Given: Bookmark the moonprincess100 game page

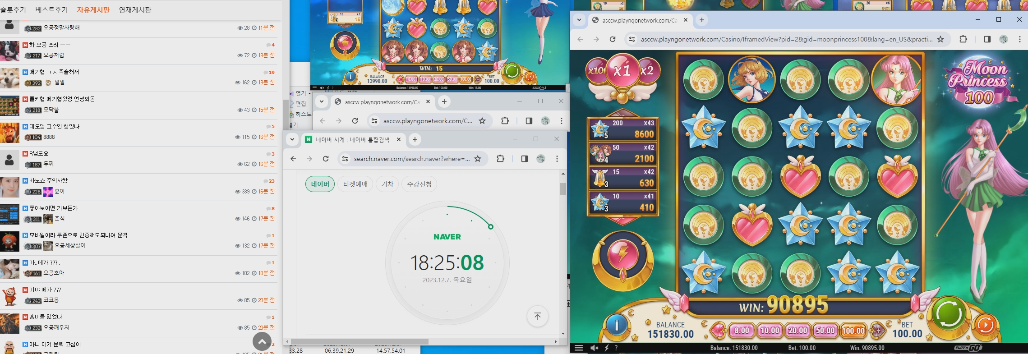Looking at the screenshot, I should coord(940,39).
